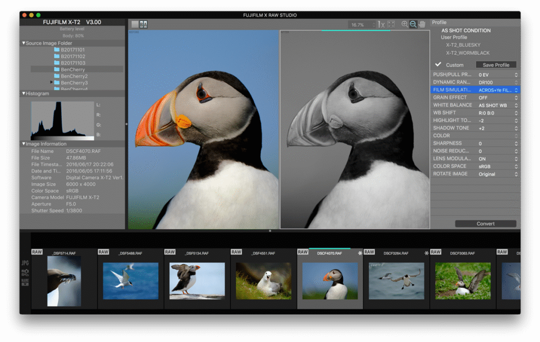The image size is (540, 342).
Task: Toggle NAME sorting in the filmstrip sidebar
Action: pyautogui.click(x=24, y=281)
